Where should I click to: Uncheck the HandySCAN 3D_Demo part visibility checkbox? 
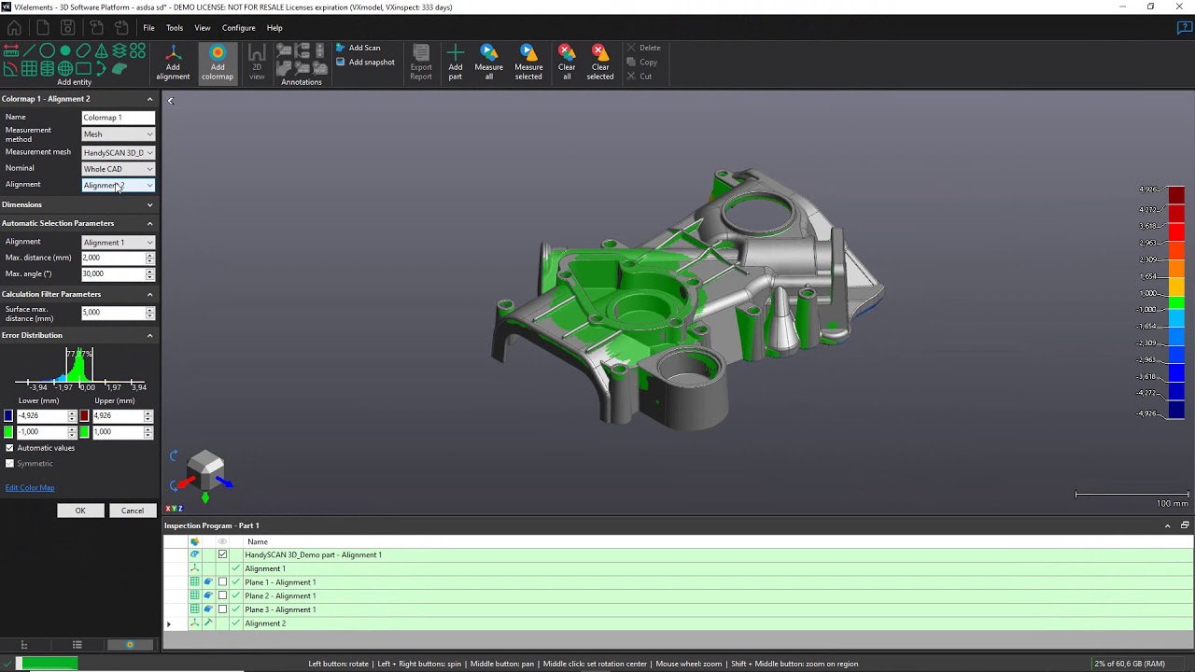click(222, 554)
